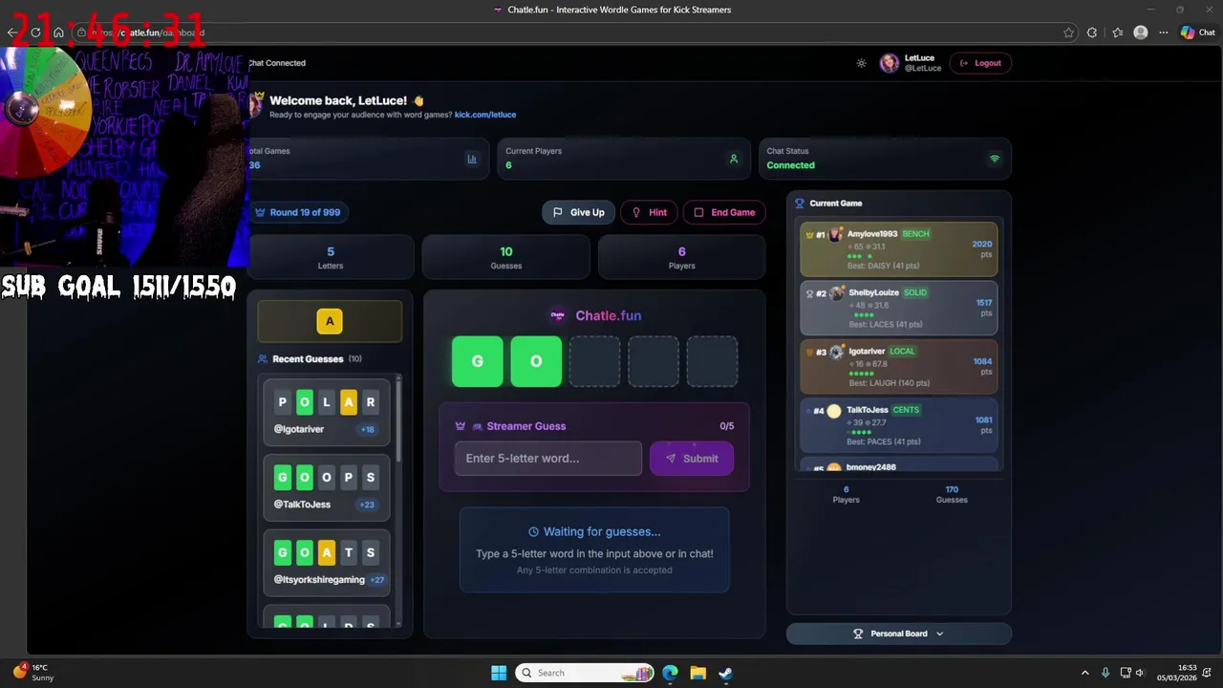This screenshot has height=688, width=1223.
Task: Click the +23 points badge
Action: (x=367, y=505)
